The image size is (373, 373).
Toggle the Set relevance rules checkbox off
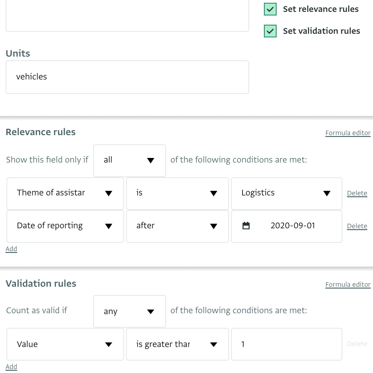point(270,9)
